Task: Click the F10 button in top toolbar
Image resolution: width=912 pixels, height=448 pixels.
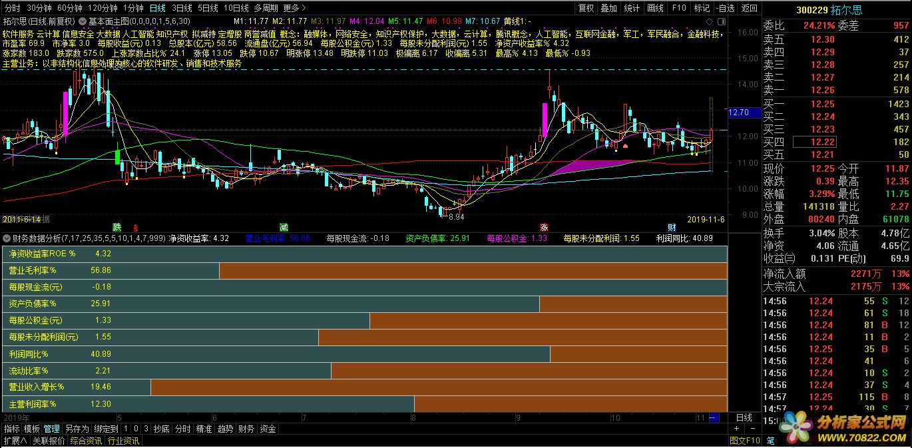Action: 679,8
